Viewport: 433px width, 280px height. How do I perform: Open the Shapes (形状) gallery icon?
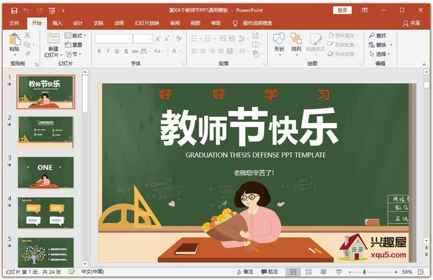[279, 39]
